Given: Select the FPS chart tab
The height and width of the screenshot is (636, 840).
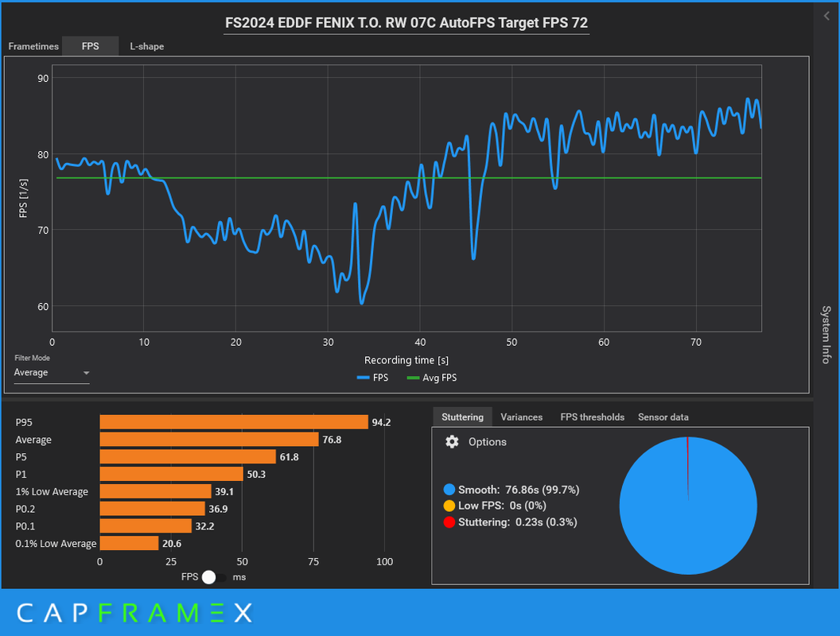Looking at the screenshot, I should pyautogui.click(x=90, y=46).
